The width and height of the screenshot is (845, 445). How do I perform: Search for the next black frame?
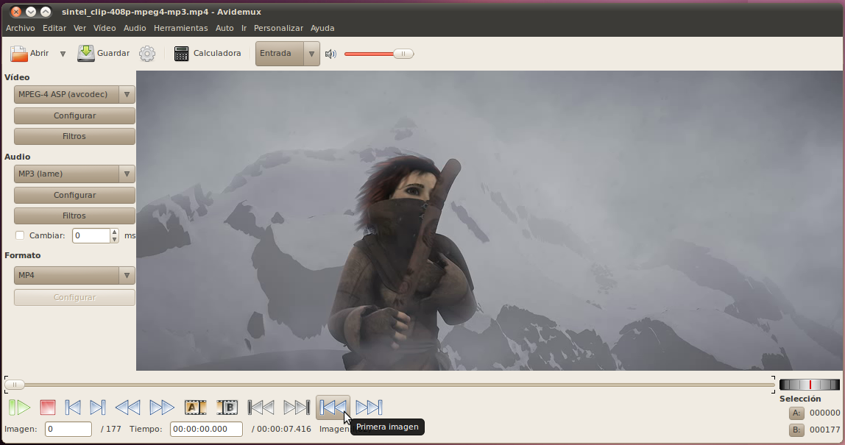[x=297, y=407]
